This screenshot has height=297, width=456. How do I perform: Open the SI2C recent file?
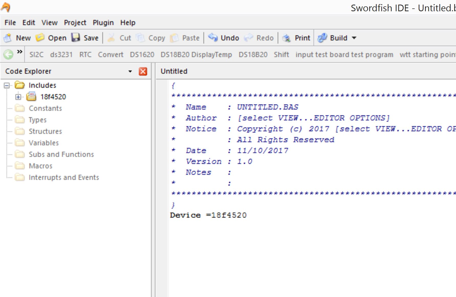pos(36,54)
